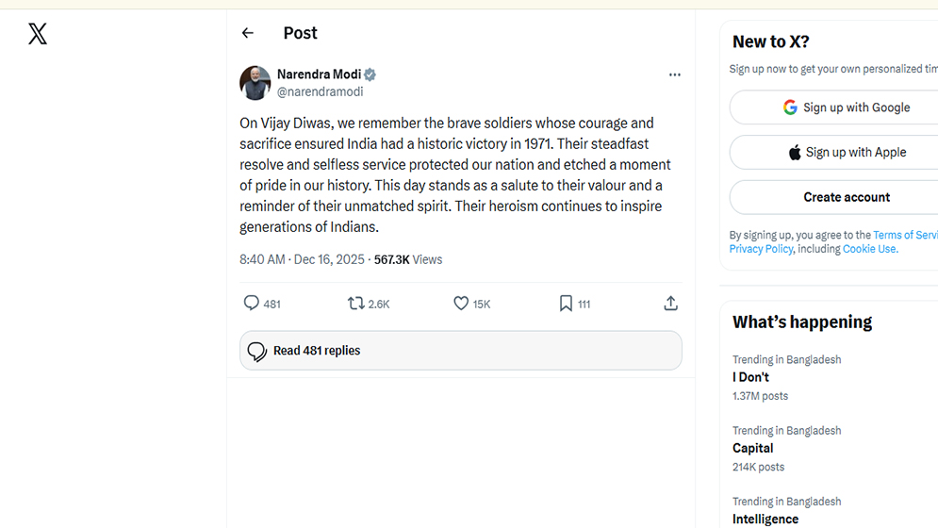Bookmark this post

point(566,303)
